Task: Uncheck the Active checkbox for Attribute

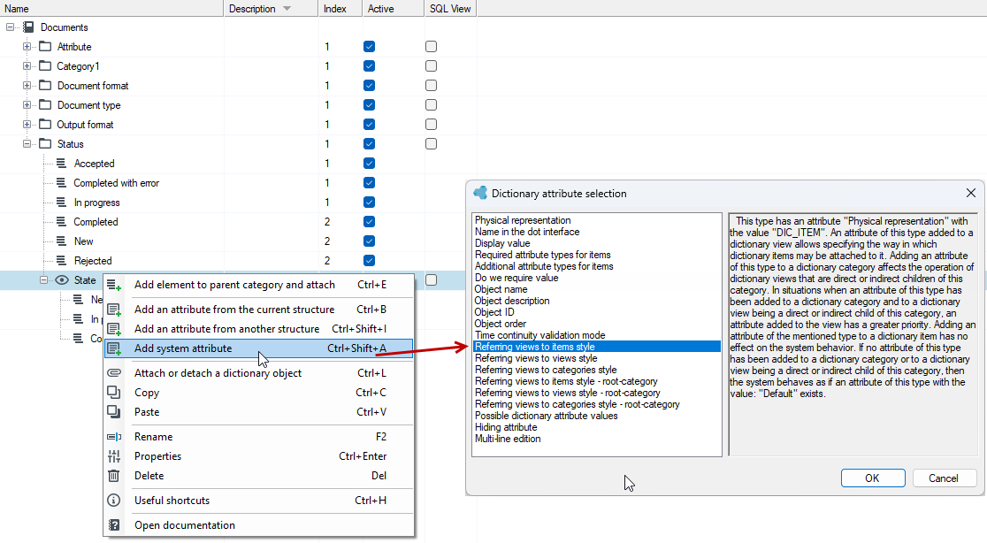Action: 370,47
